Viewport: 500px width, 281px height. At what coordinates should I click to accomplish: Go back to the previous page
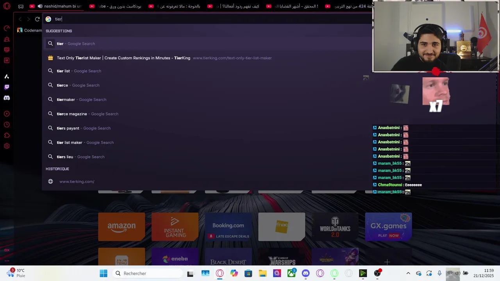click(x=20, y=19)
